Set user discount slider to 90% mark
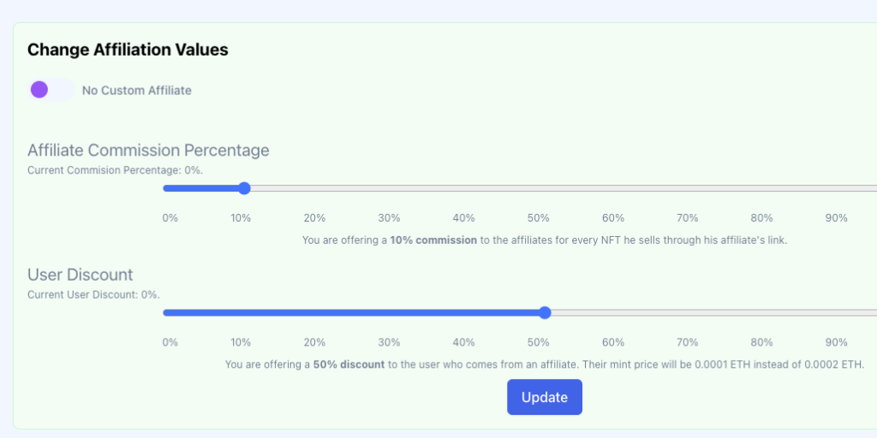Screen dimensions: 877x438 844,312
